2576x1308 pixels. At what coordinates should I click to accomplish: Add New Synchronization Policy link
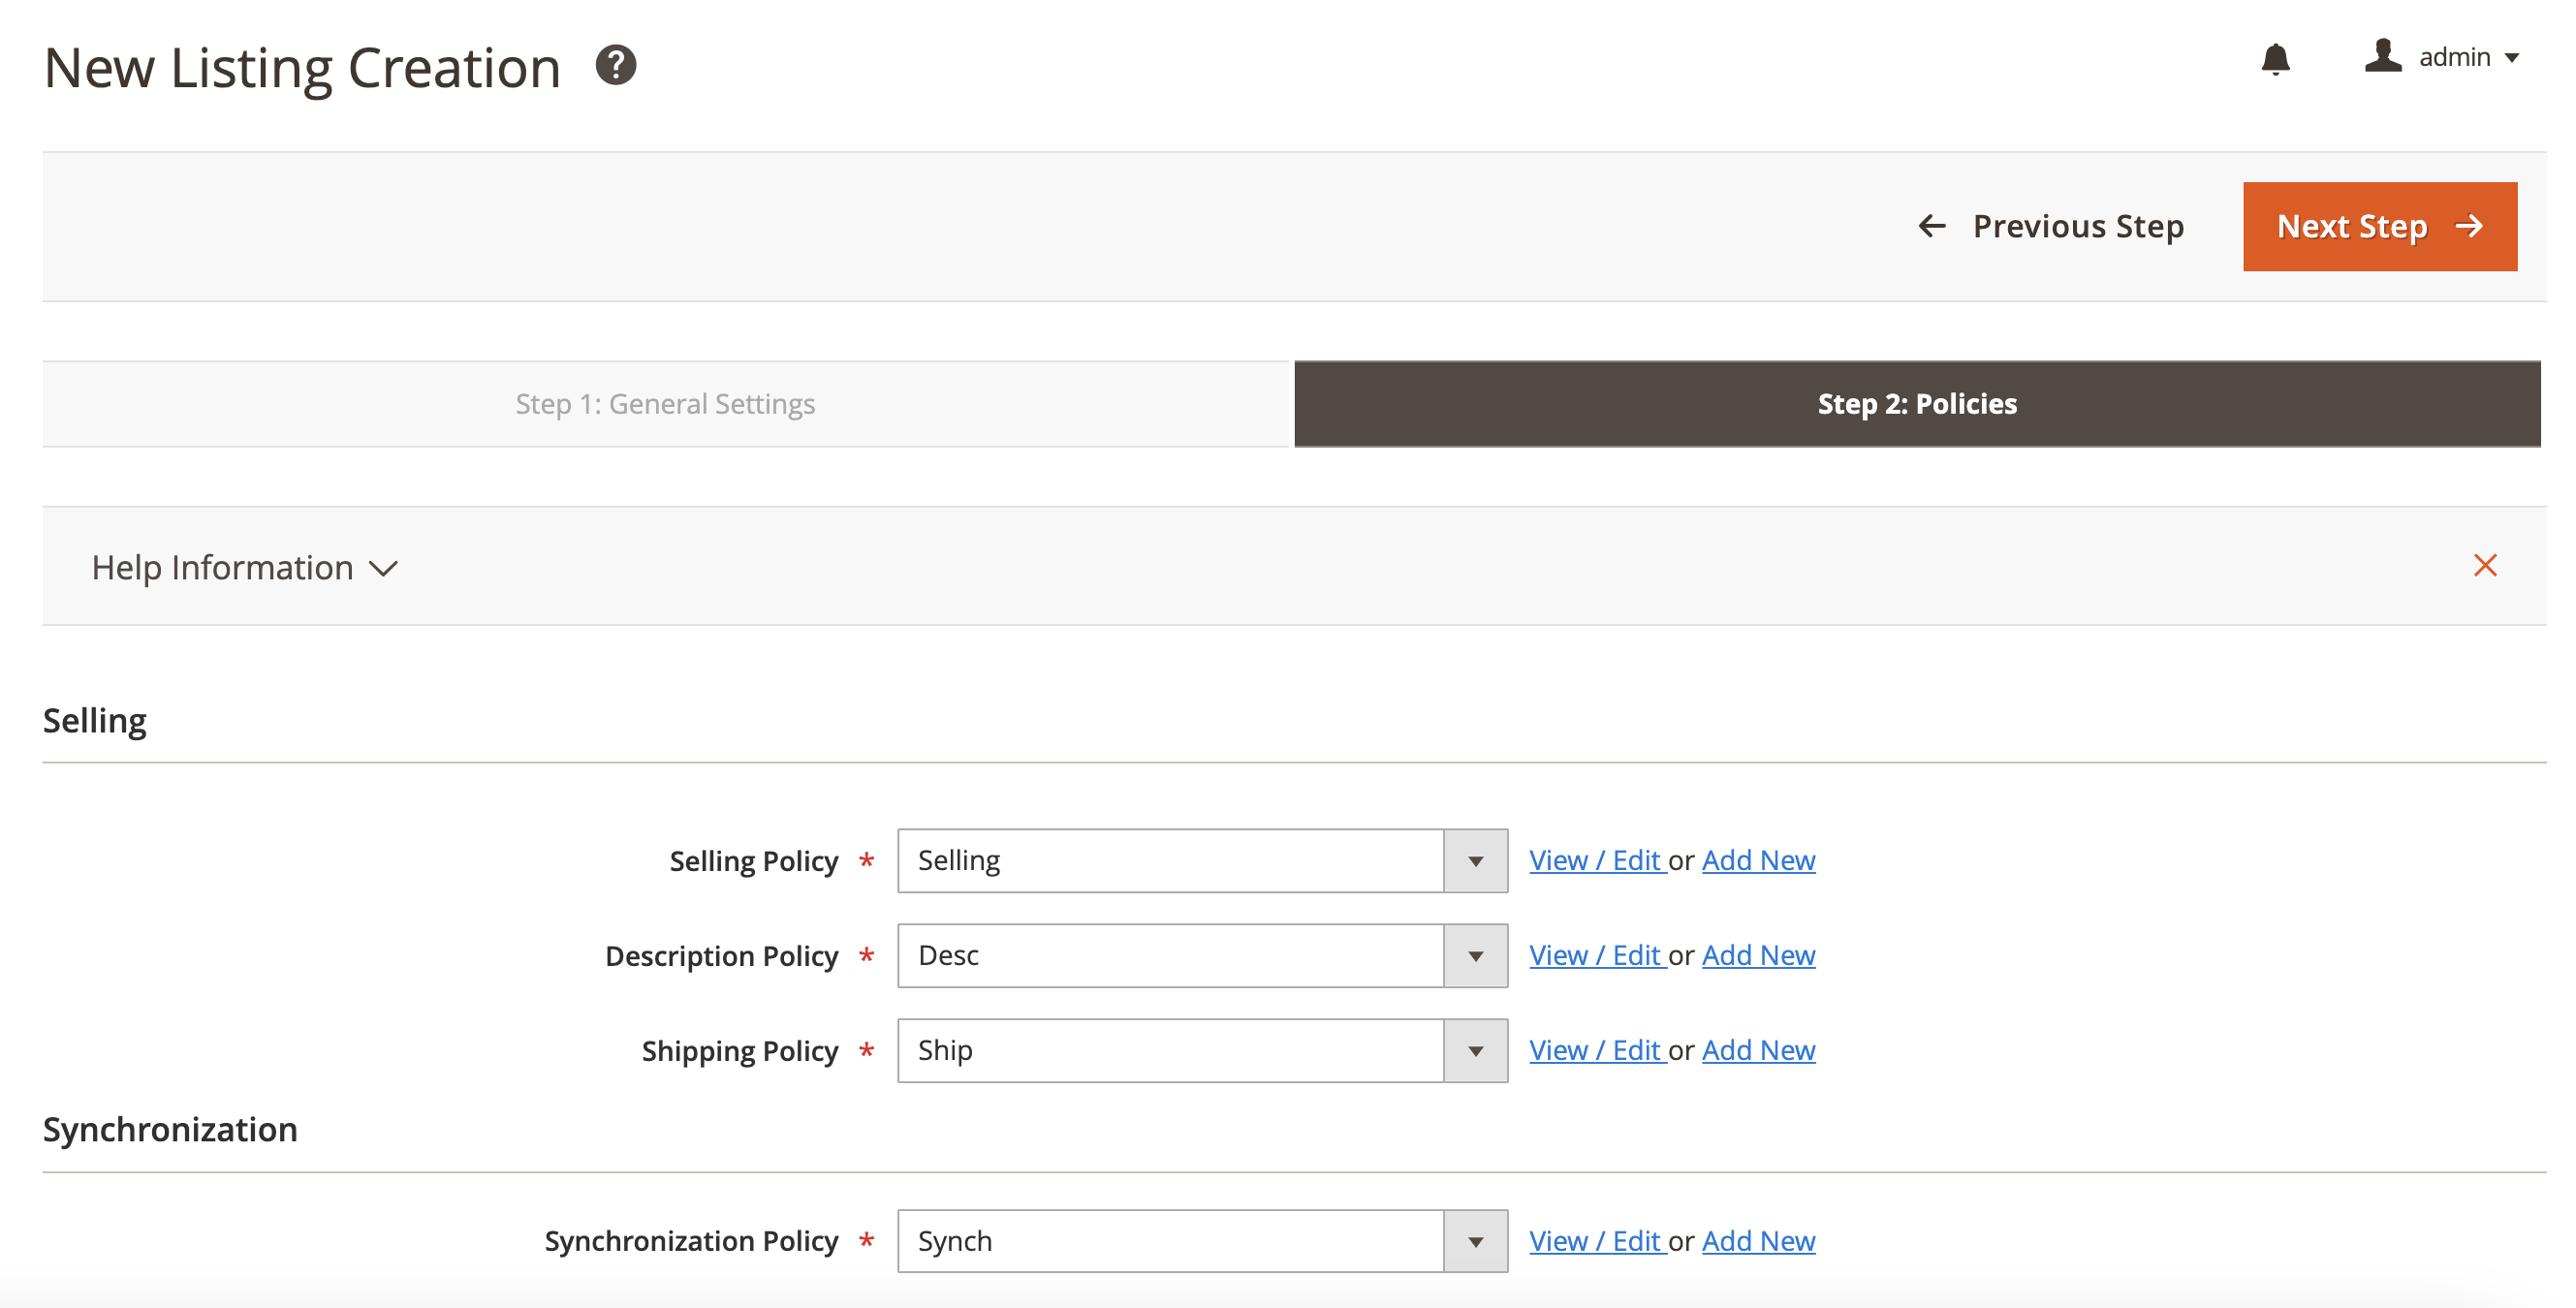coord(1758,1242)
